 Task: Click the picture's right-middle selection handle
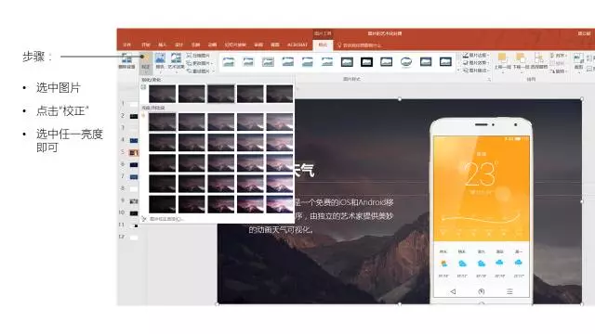tap(582, 201)
